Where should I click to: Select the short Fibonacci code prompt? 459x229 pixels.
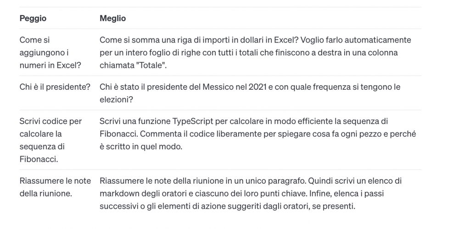click(50, 140)
